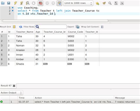140x111 pixels.
Task: Sort by Teacher_Course_Id column header
Action: click(55, 32)
